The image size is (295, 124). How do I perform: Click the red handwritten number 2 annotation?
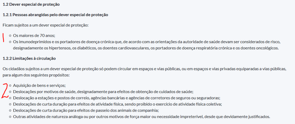tap(5, 90)
